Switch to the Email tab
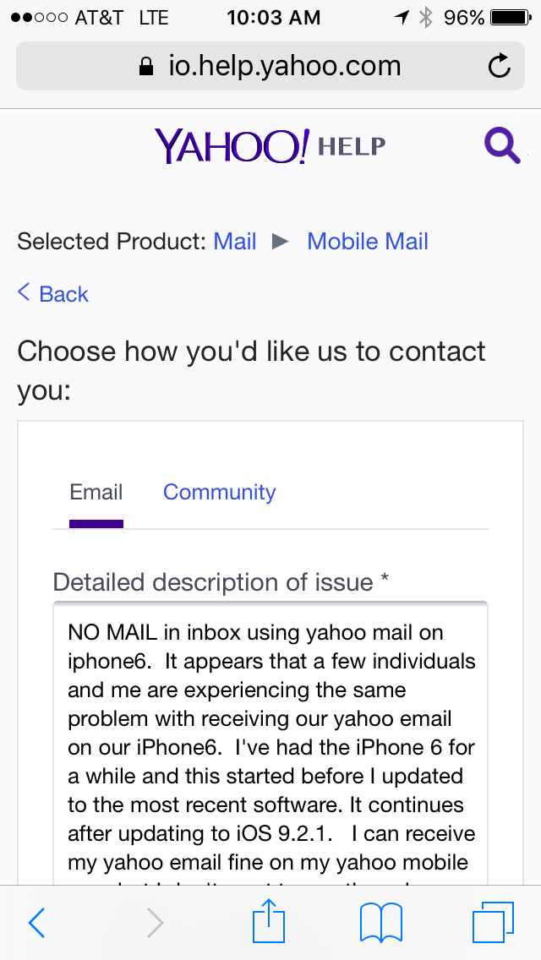541x960 pixels. (x=96, y=493)
